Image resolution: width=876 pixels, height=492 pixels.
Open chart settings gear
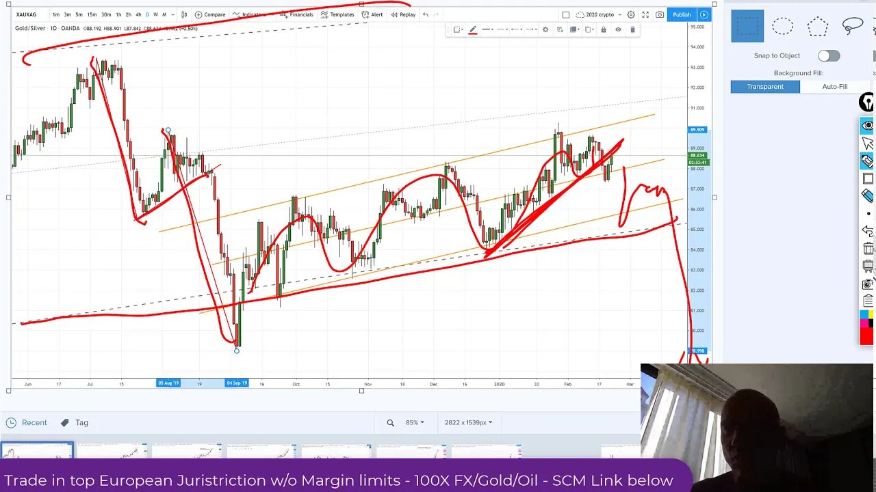(x=631, y=14)
